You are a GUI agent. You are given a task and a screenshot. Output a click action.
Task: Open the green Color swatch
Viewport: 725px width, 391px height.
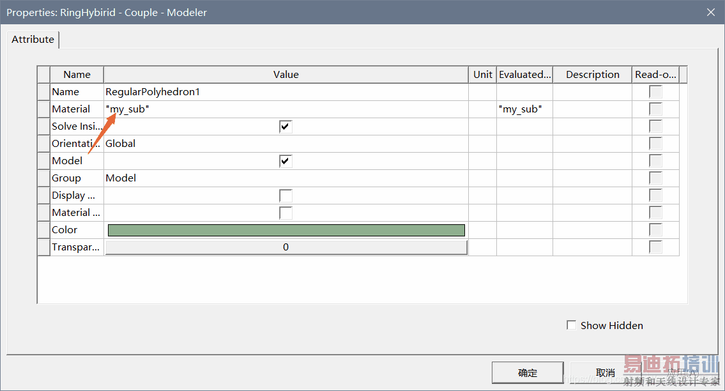286,230
